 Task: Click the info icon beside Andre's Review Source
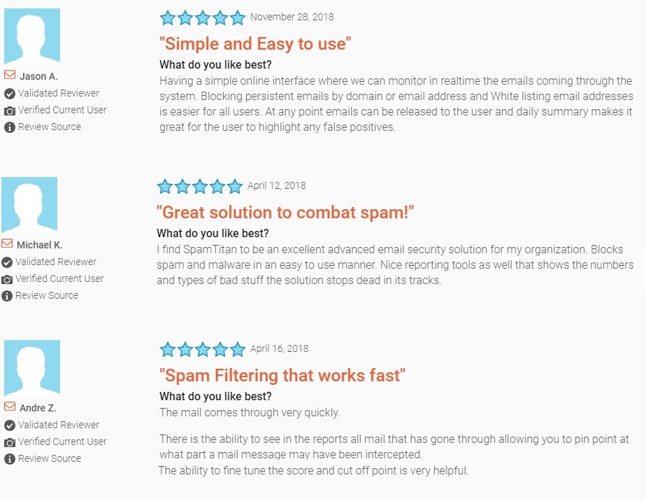[x=10, y=459]
